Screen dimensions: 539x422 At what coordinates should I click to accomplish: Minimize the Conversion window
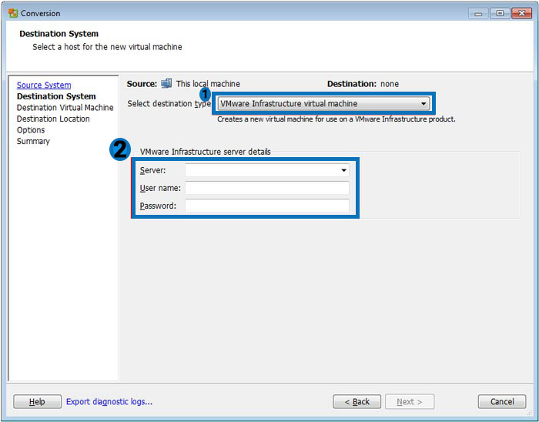(478, 13)
